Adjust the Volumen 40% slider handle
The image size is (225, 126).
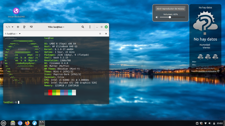point(170,17)
